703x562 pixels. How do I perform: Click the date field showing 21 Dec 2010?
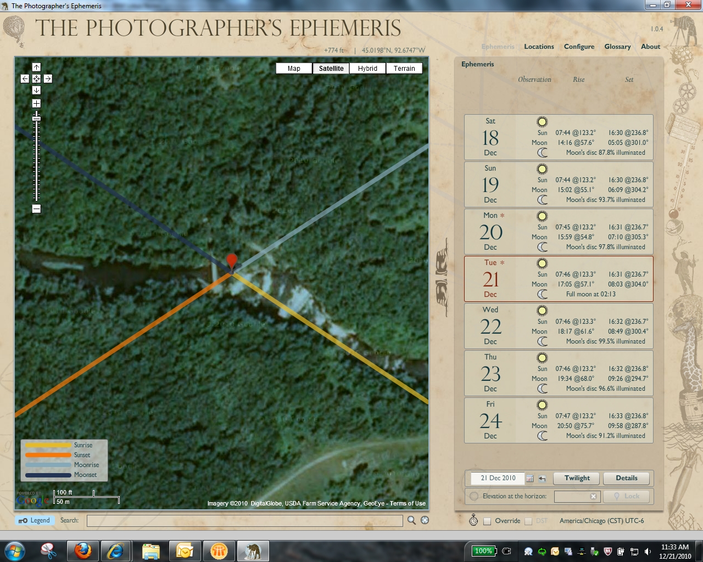(498, 478)
